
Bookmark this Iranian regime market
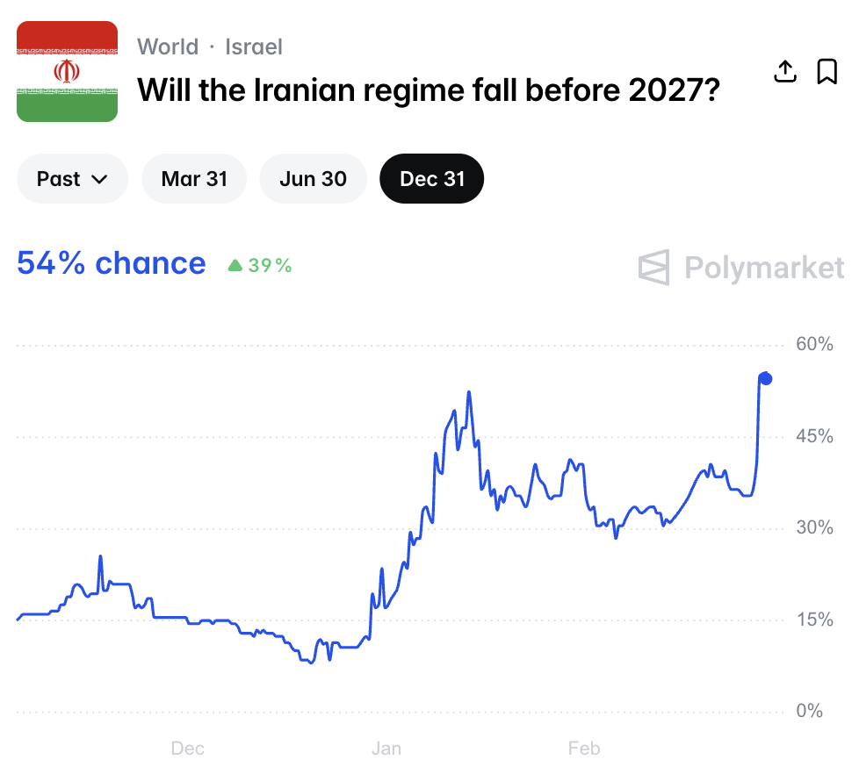click(x=827, y=71)
